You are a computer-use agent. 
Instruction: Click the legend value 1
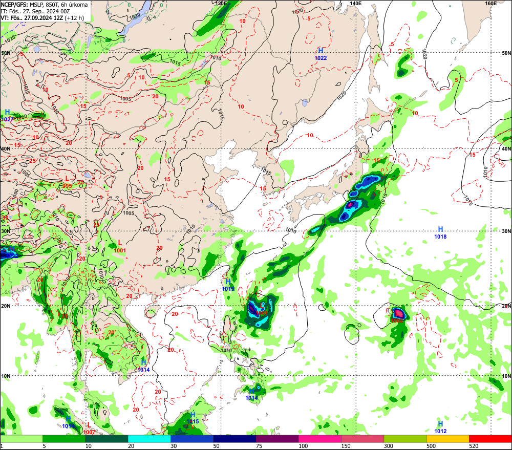pos(2,446)
